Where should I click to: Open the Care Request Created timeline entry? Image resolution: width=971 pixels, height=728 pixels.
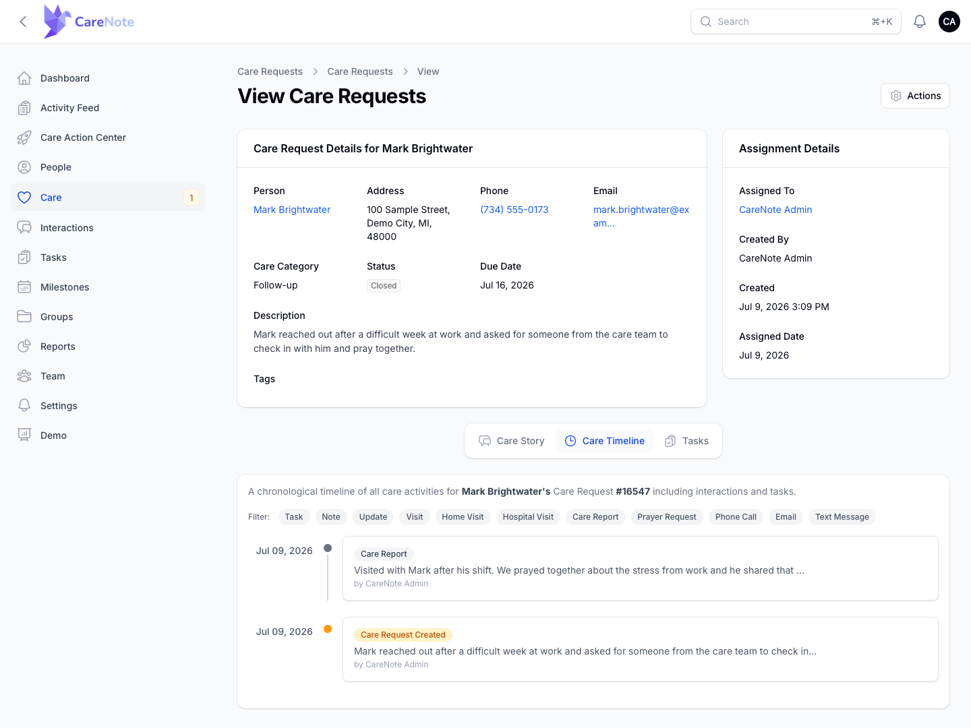641,649
